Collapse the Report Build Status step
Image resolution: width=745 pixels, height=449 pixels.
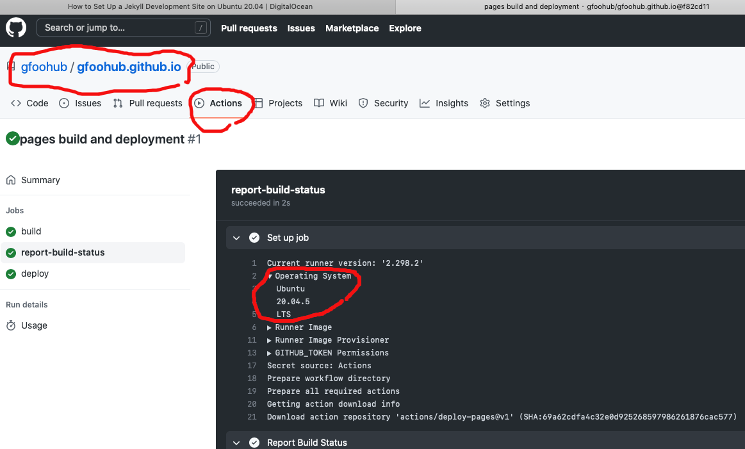(x=236, y=443)
